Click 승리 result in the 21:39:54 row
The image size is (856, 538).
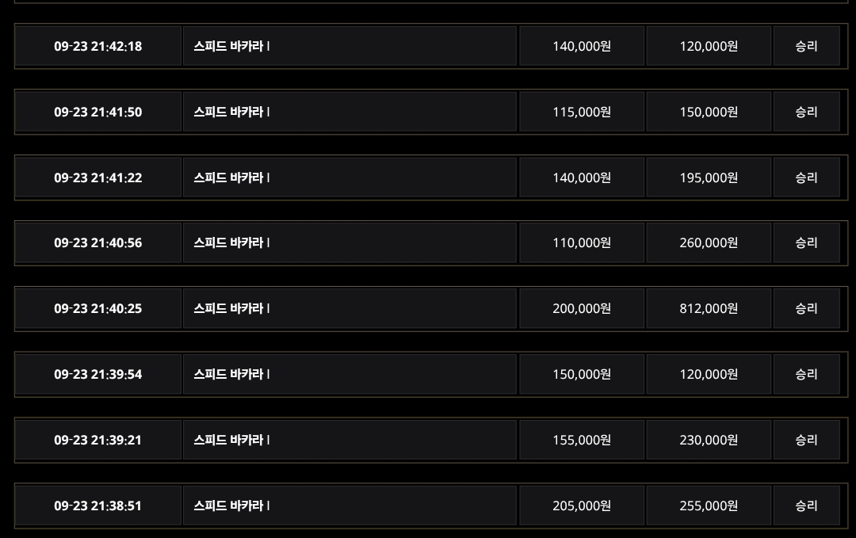(x=806, y=374)
